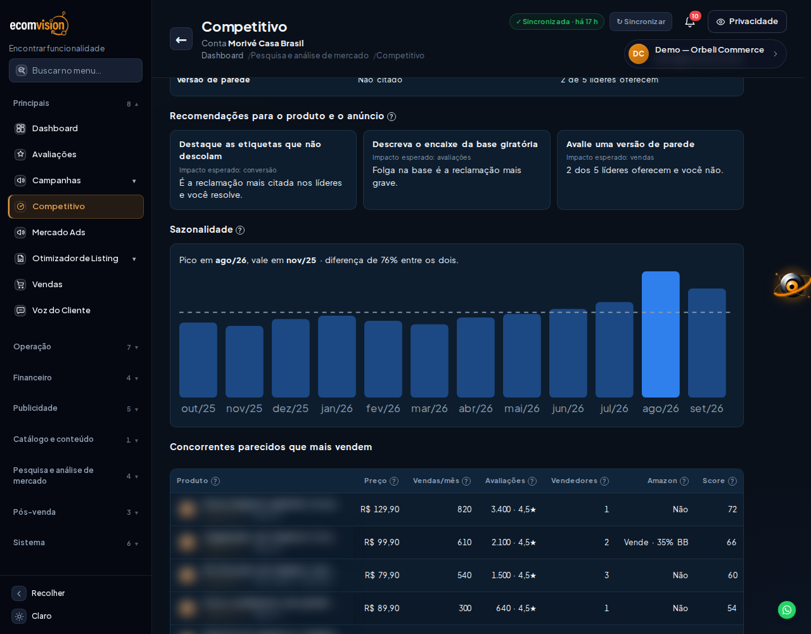Select the ago/26 seasonality bar
The height and width of the screenshot is (634, 811).
[x=661, y=334]
